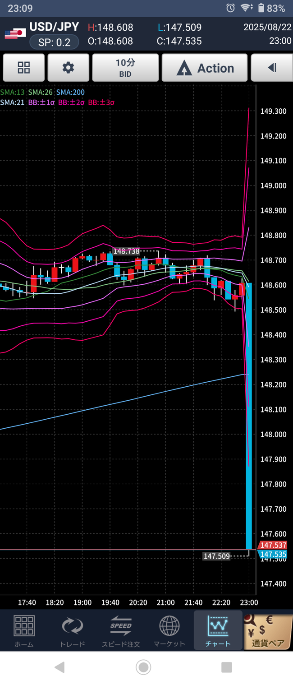Open マーケット tab

click(x=169, y=630)
